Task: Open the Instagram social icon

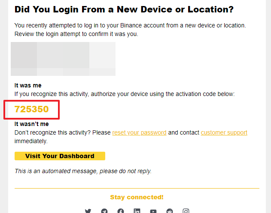Action: coord(186,211)
